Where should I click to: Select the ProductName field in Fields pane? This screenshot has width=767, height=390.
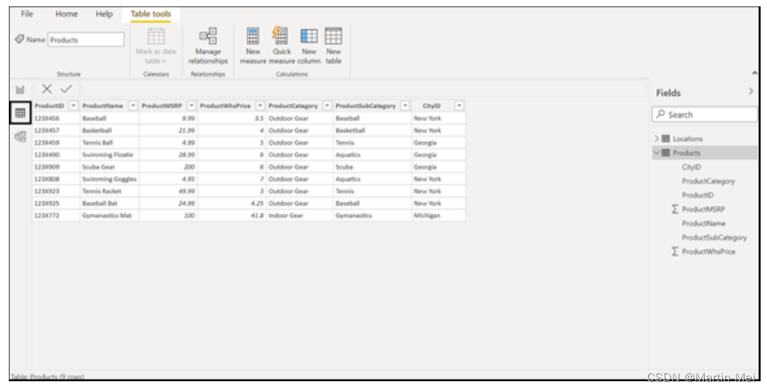(x=703, y=223)
